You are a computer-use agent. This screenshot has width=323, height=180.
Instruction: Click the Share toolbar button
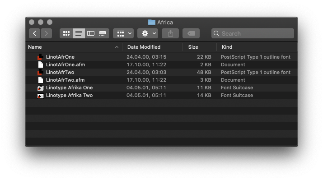[x=170, y=33]
